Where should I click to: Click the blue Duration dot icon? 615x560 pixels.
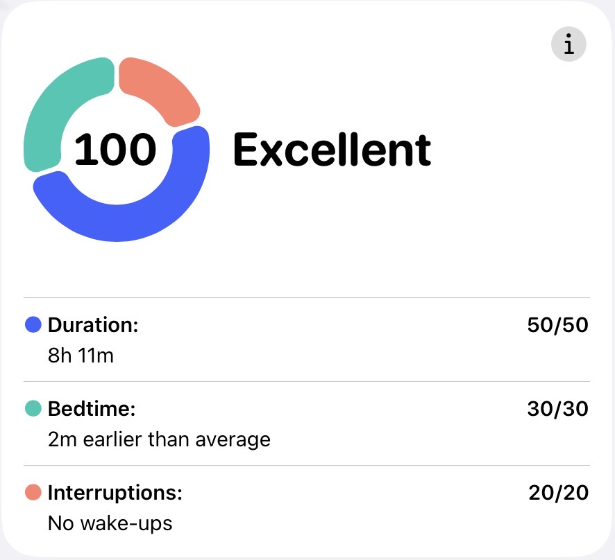pos(33,325)
